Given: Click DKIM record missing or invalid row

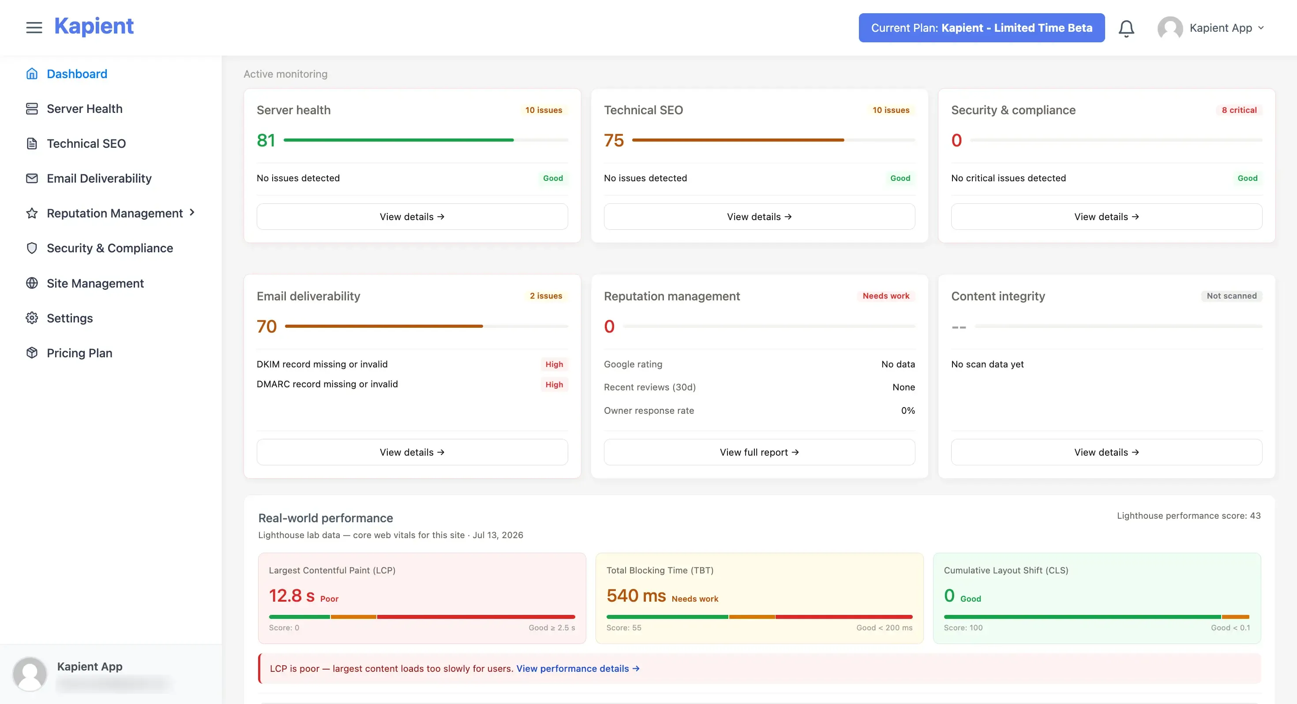Looking at the screenshot, I should pyautogui.click(x=412, y=364).
